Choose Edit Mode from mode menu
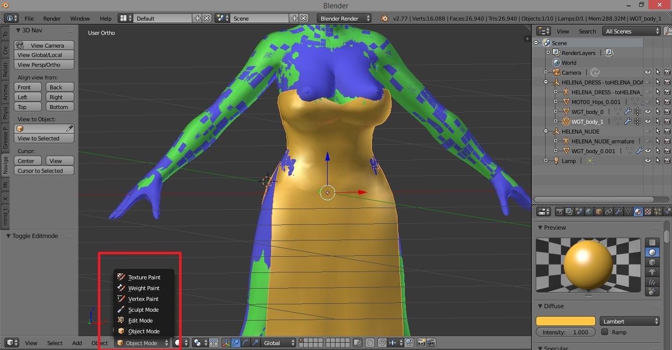This screenshot has width=672, height=350. coord(144,321)
